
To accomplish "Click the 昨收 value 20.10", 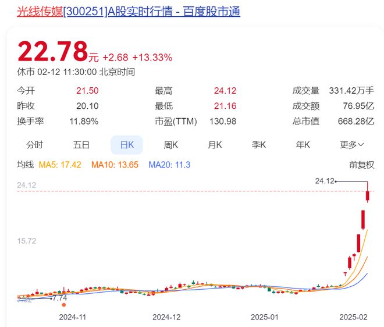I will tap(87, 106).
